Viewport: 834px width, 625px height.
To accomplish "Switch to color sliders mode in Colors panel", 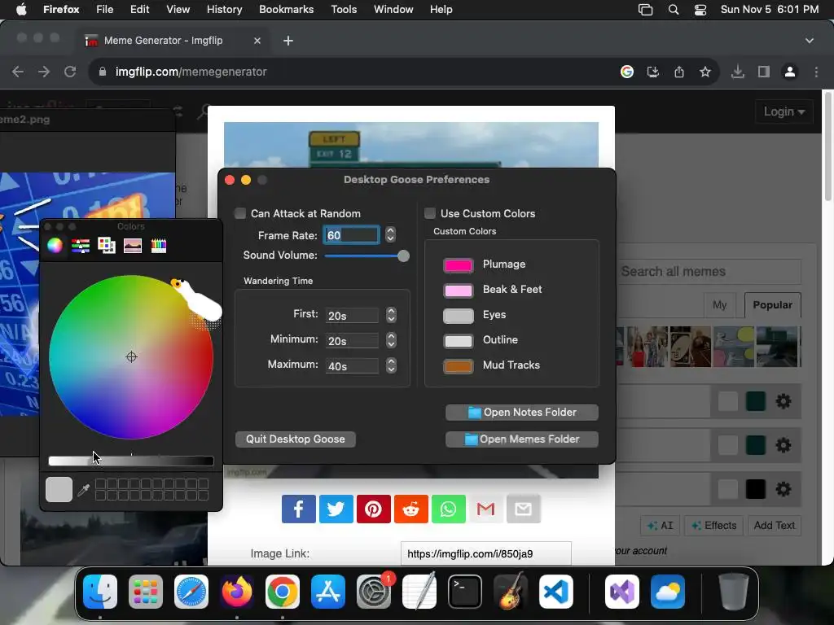I will pyautogui.click(x=81, y=246).
